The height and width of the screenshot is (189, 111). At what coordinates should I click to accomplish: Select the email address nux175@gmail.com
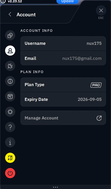point(82,59)
